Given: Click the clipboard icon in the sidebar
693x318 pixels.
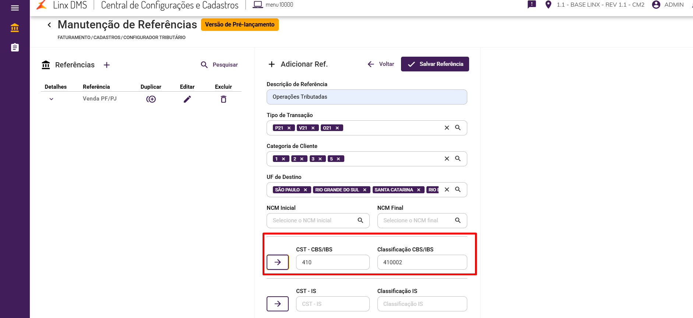Looking at the screenshot, I should (15, 47).
